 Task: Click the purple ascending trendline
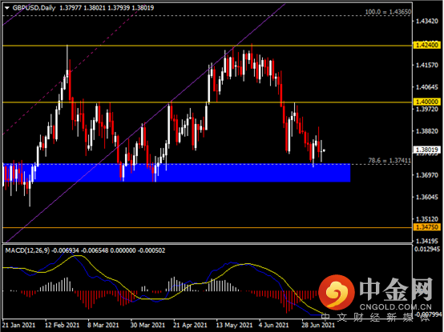tap(142, 126)
